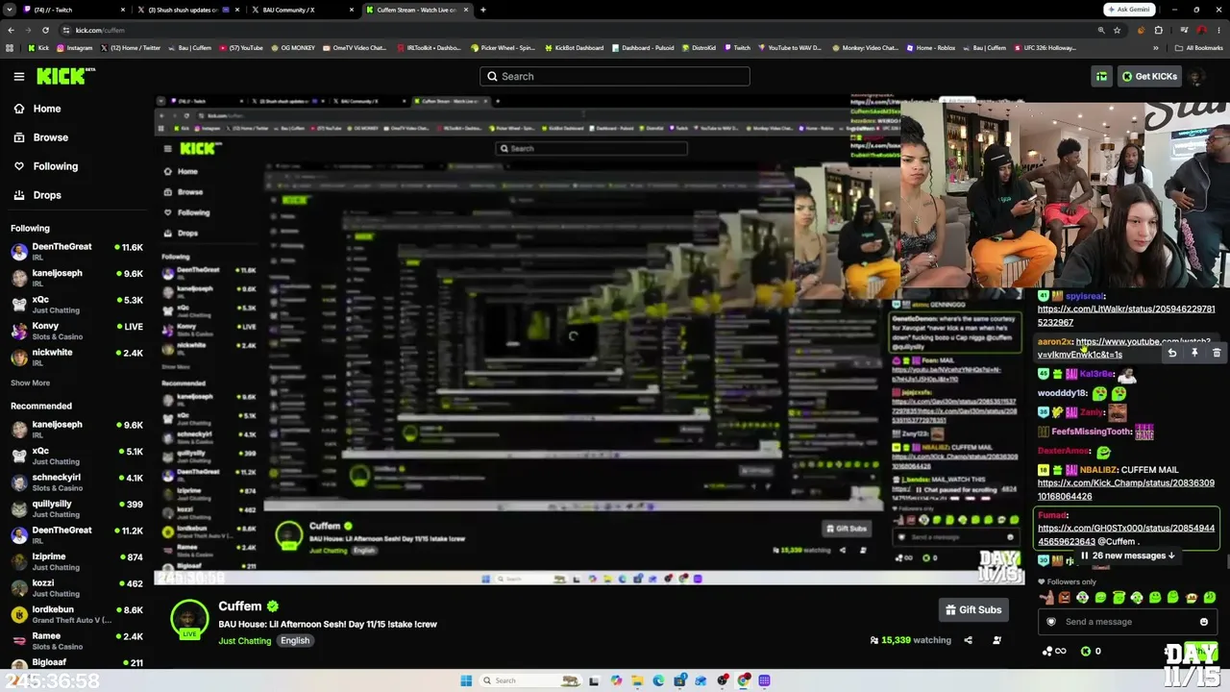The height and width of the screenshot is (692, 1230).
Task: Open DeenTheGreat in Following list
Action: click(77, 252)
